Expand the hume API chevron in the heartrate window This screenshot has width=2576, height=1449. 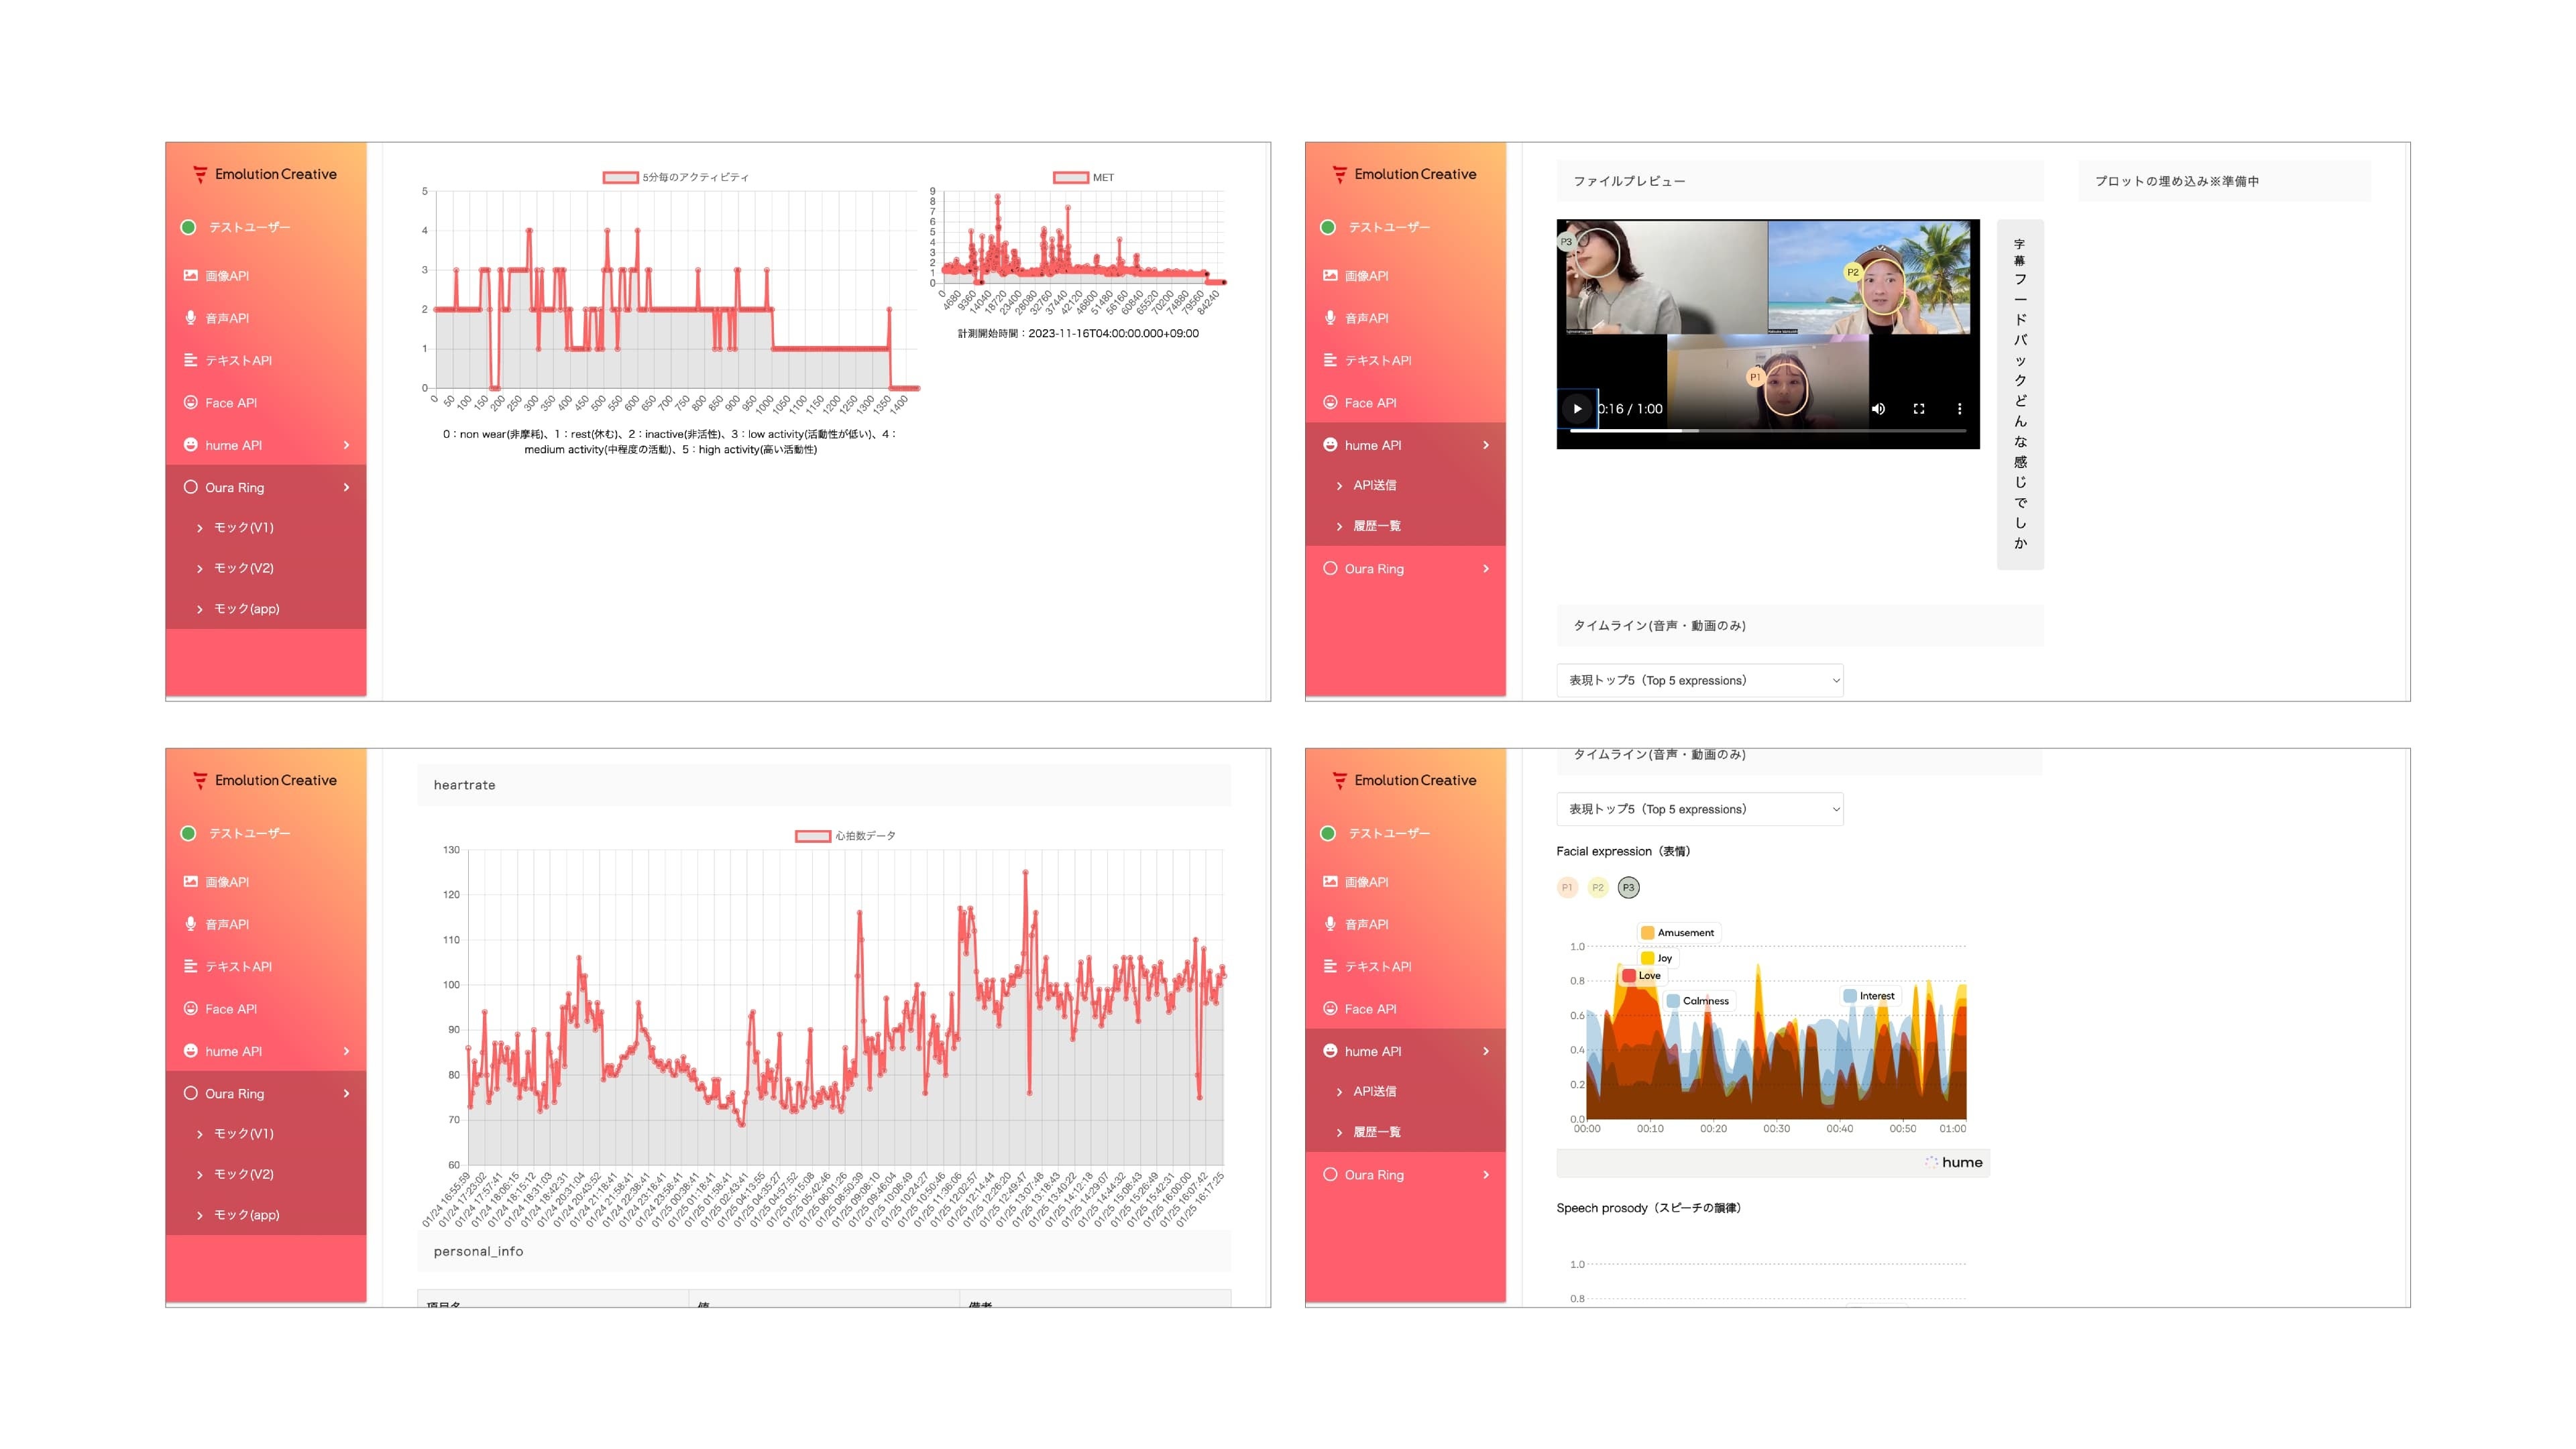coord(347,1051)
